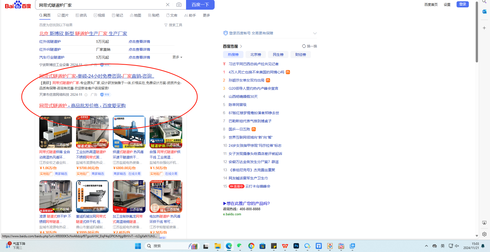Switch to the 视频 search tab
The width and height of the screenshot is (490, 252).
coord(99,15)
